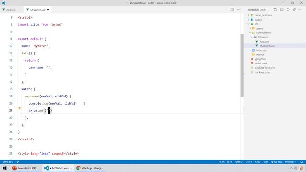
Task: Click the lightbulb quick-fix icon on line 21
Action: 19,108
